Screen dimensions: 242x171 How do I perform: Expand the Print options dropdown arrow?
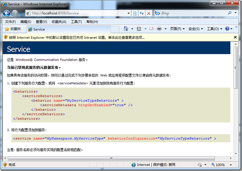165,29
